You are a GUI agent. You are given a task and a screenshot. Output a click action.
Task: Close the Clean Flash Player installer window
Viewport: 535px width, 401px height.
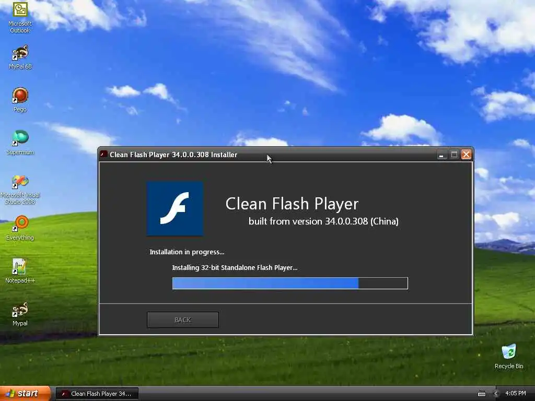point(466,155)
